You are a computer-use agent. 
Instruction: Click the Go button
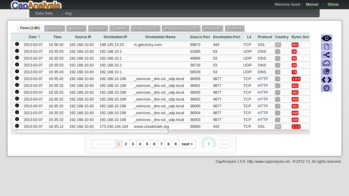(x=224, y=144)
